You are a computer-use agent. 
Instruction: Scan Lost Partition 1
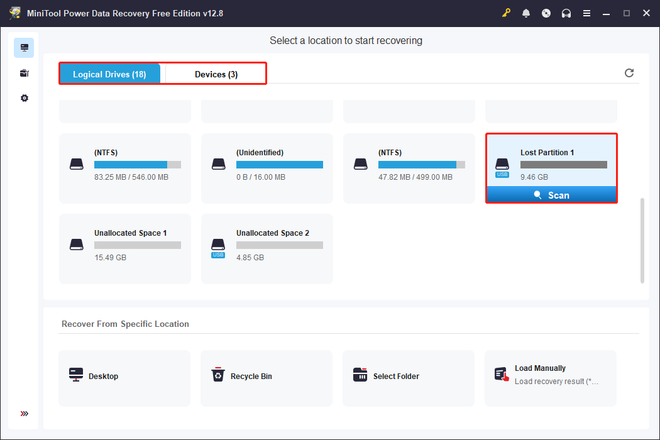tap(551, 194)
